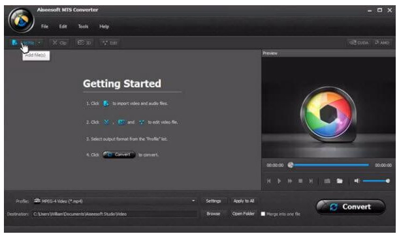
Task: Enable Merge into one file checkbox
Action: pyautogui.click(x=263, y=214)
